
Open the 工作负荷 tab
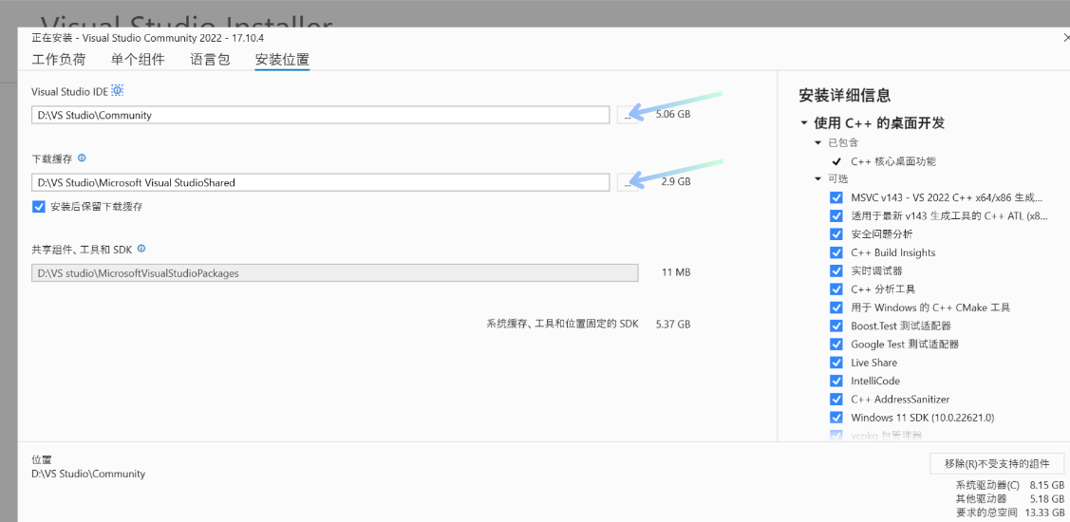59,60
